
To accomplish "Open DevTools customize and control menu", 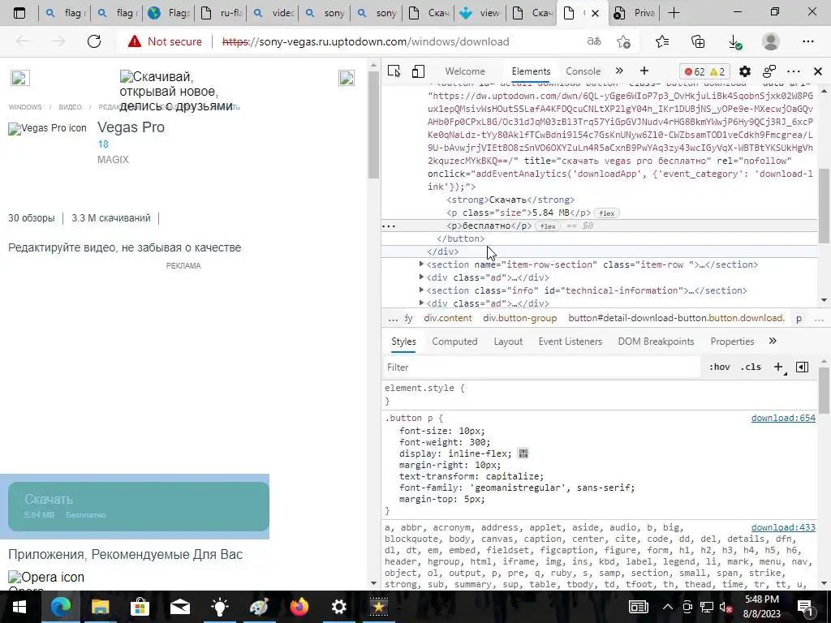I will coord(794,71).
